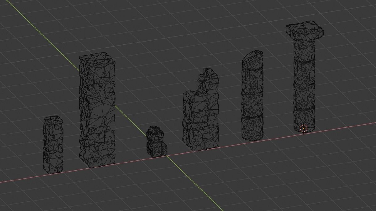Select the smallest stepped block mesh

point(157,142)
